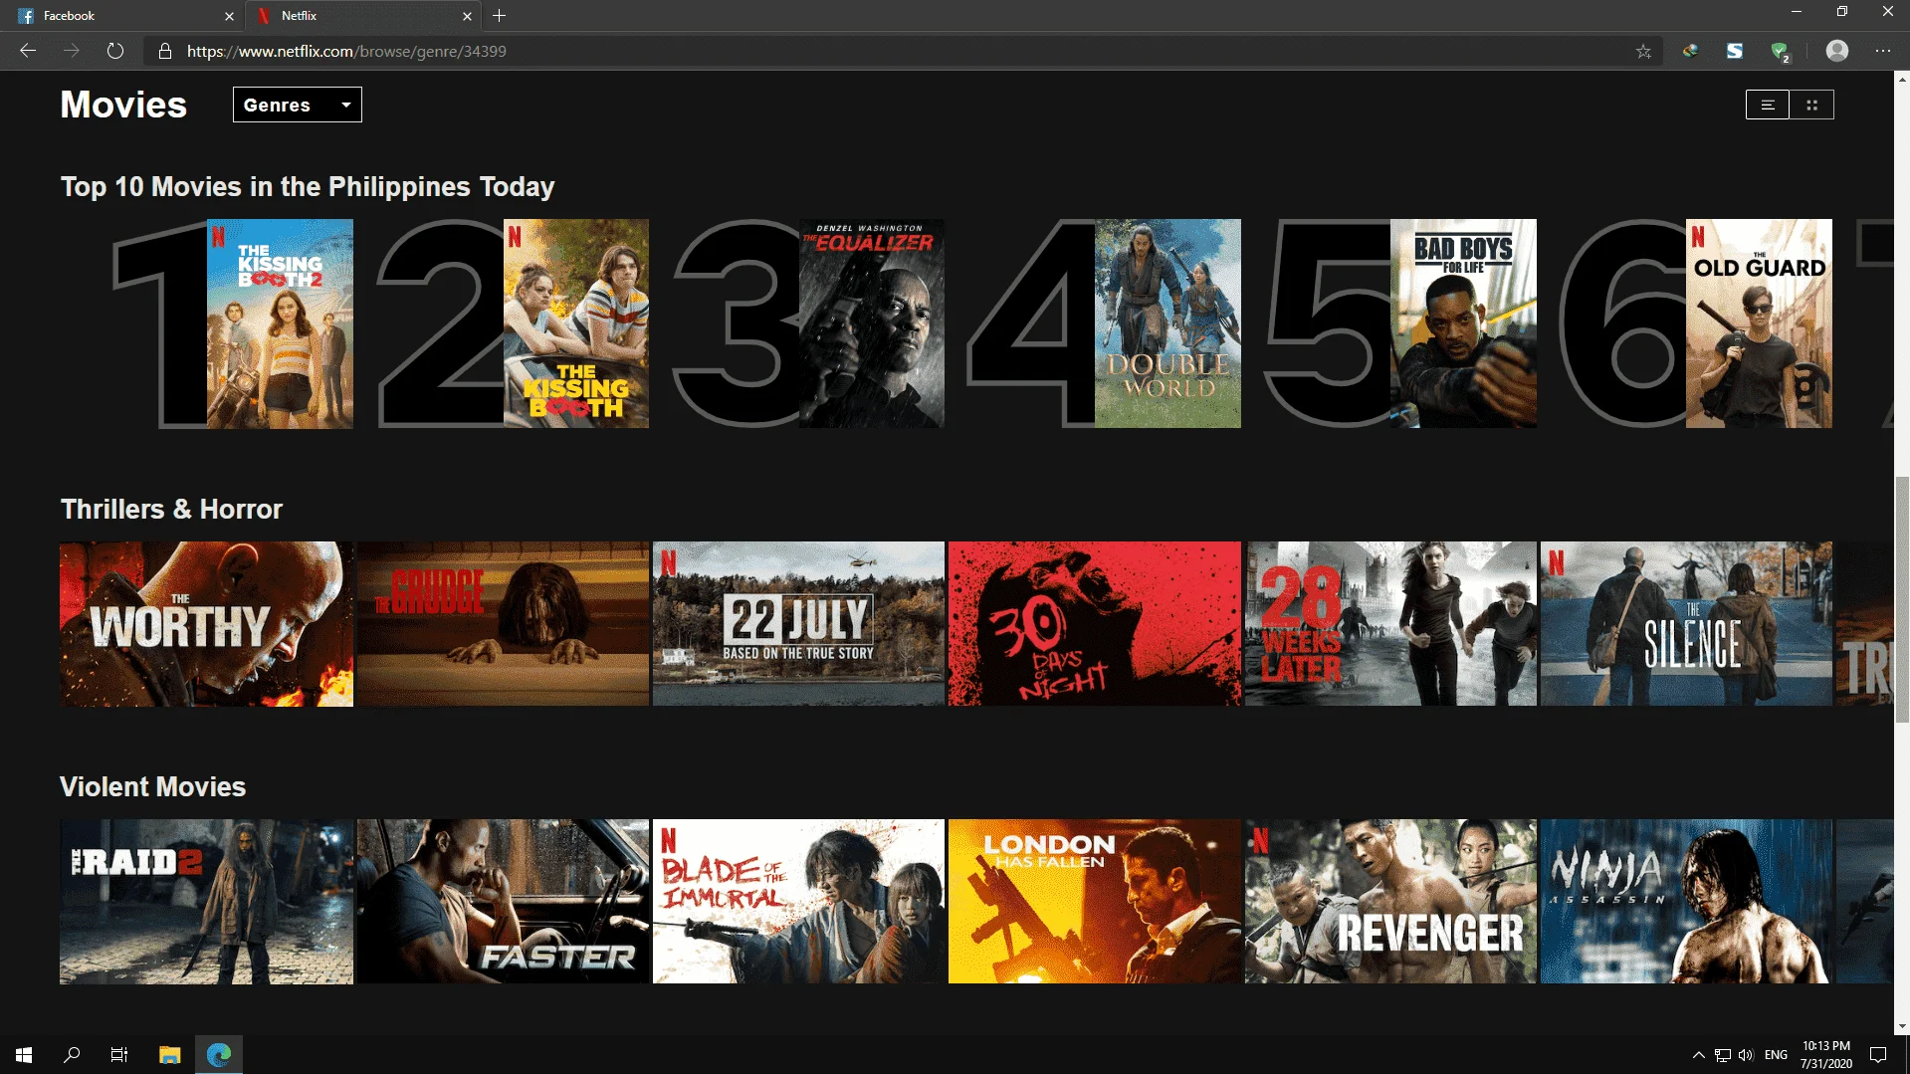1910x1074 pixels.
Task: Open the Faster thumbnail
Action: tap(503, 902)
